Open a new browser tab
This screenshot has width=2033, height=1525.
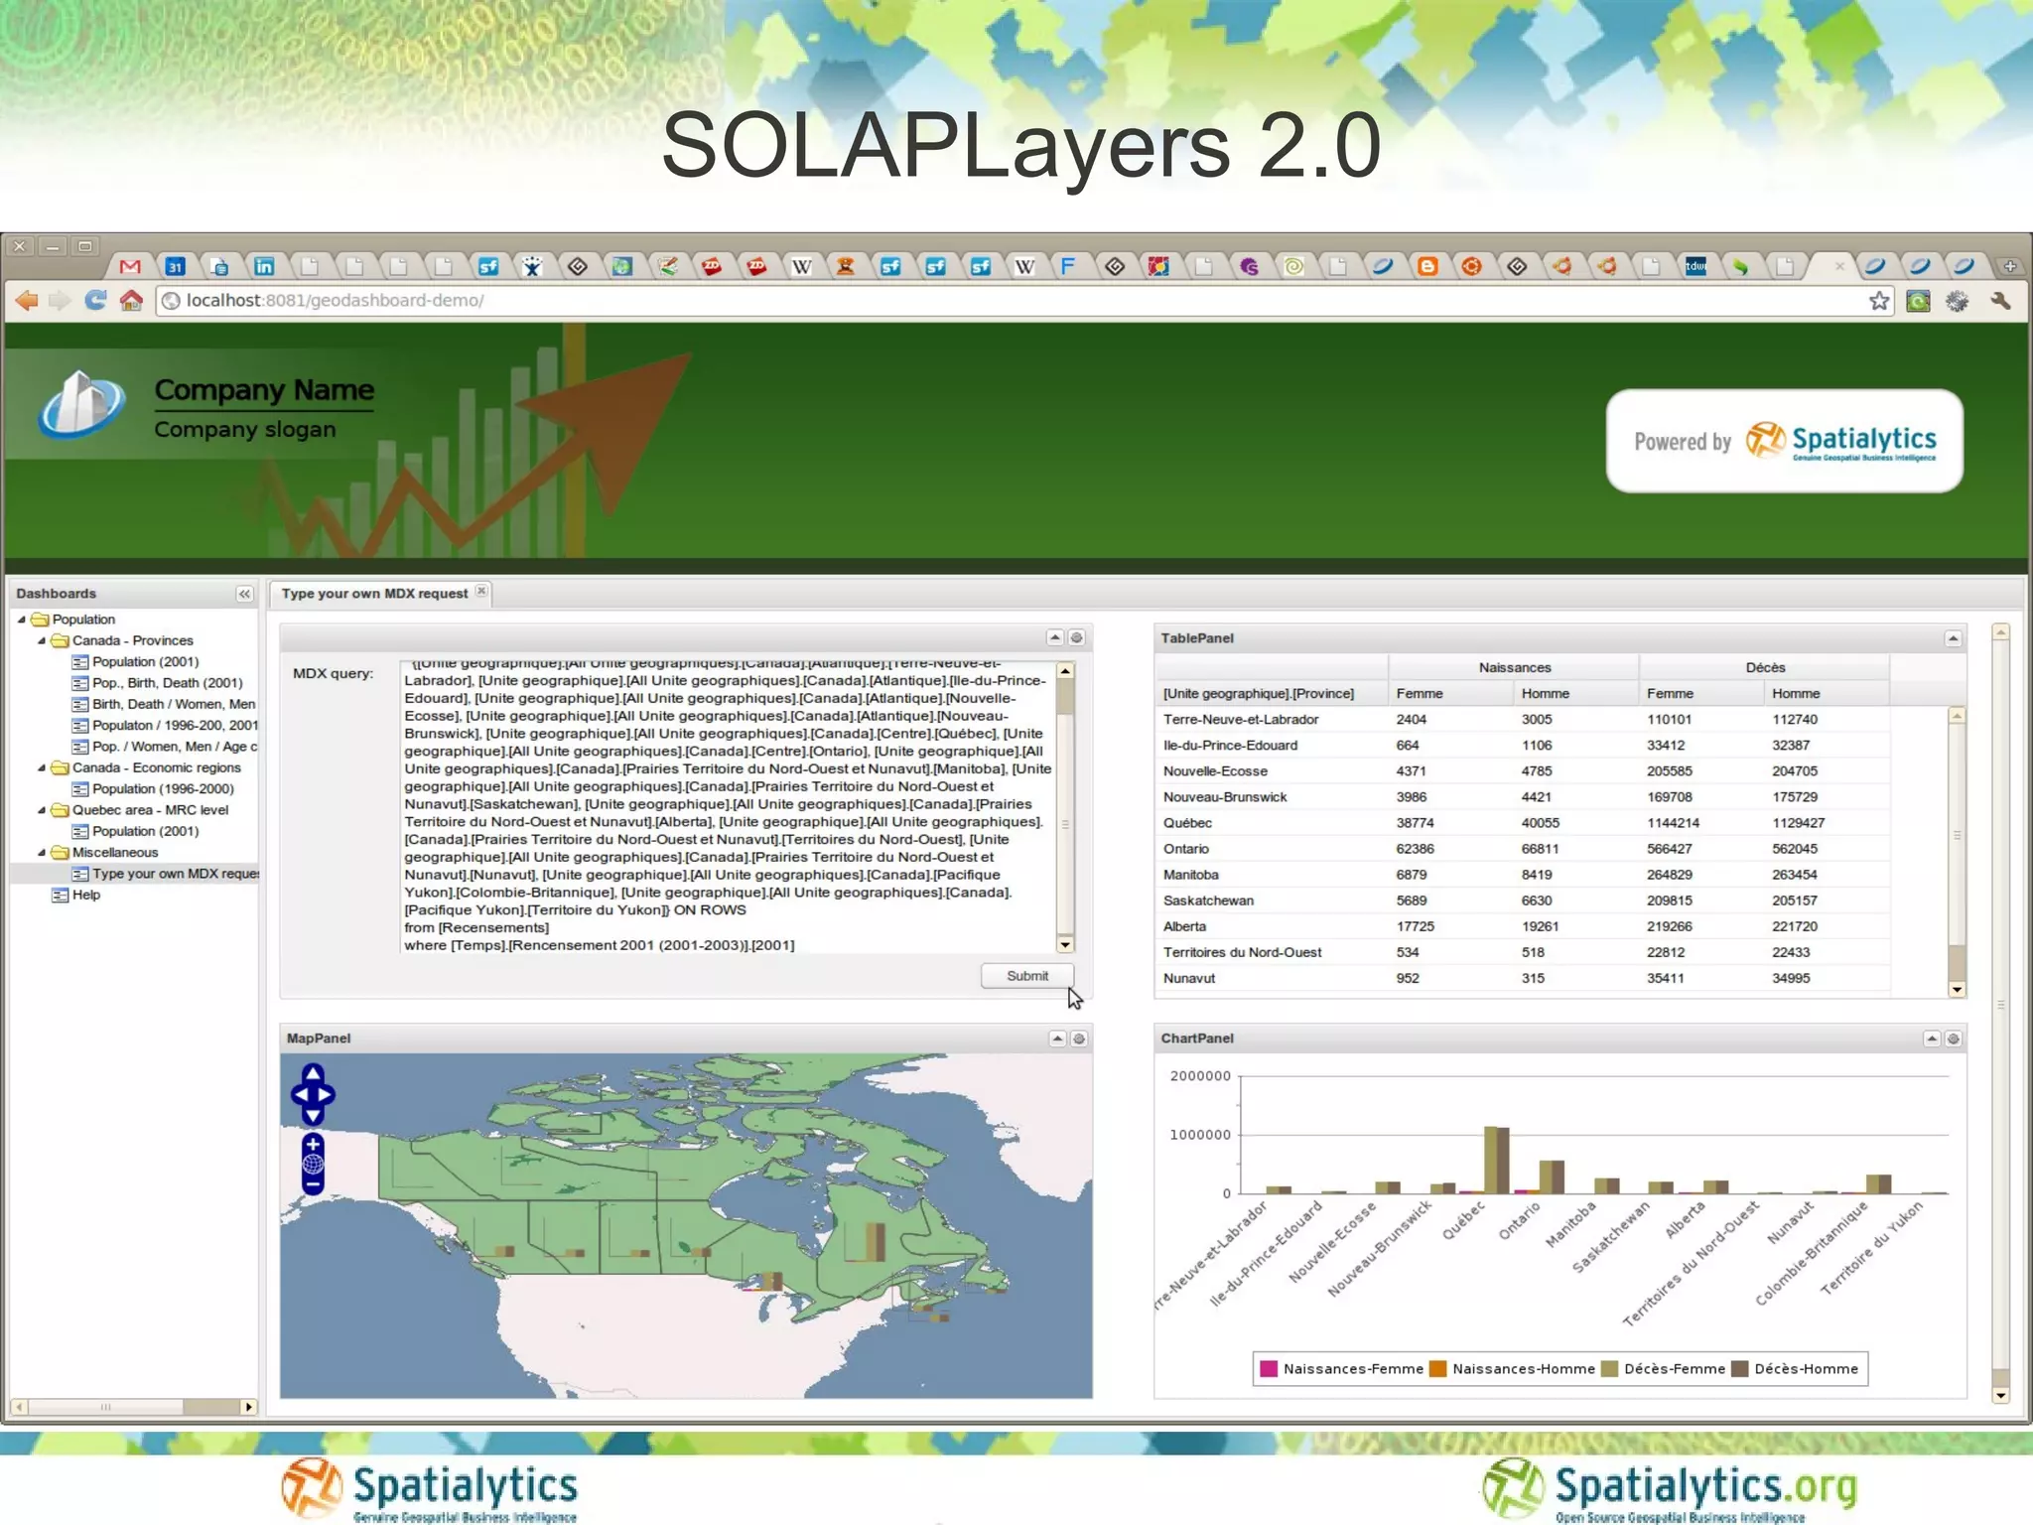click(2010, 266)
